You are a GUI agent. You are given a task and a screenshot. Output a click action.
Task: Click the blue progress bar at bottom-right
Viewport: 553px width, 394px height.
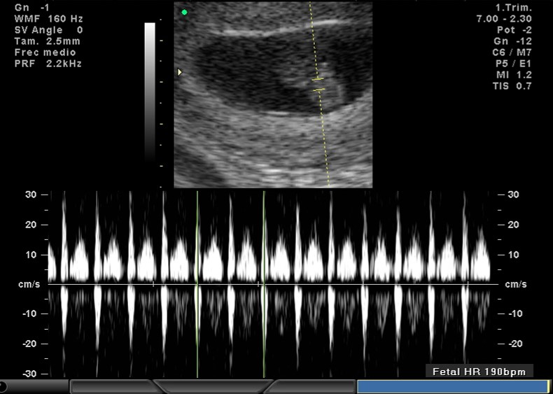point(452,386)
